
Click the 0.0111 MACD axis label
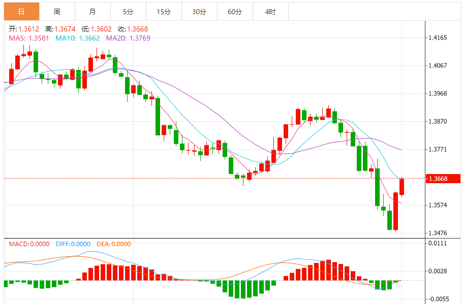(x=438, y=244)
